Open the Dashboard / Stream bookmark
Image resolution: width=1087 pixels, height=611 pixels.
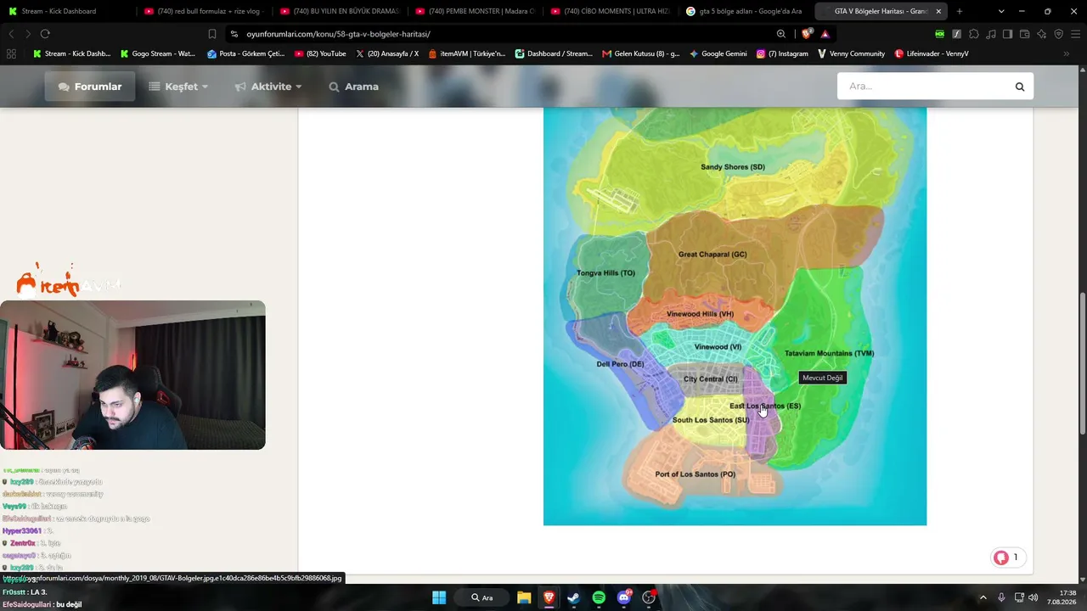click(554, 53)
